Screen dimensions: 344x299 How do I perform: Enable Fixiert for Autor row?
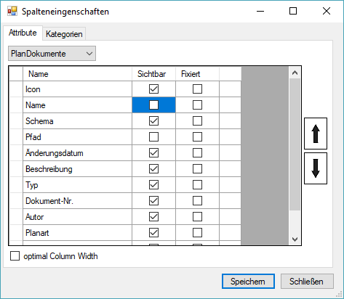pos(197,217)
